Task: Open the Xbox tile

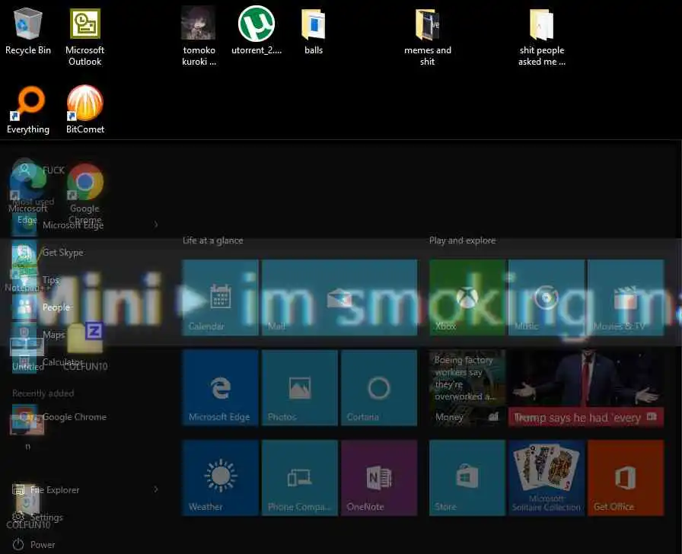Action: click(x=467, y=298)
